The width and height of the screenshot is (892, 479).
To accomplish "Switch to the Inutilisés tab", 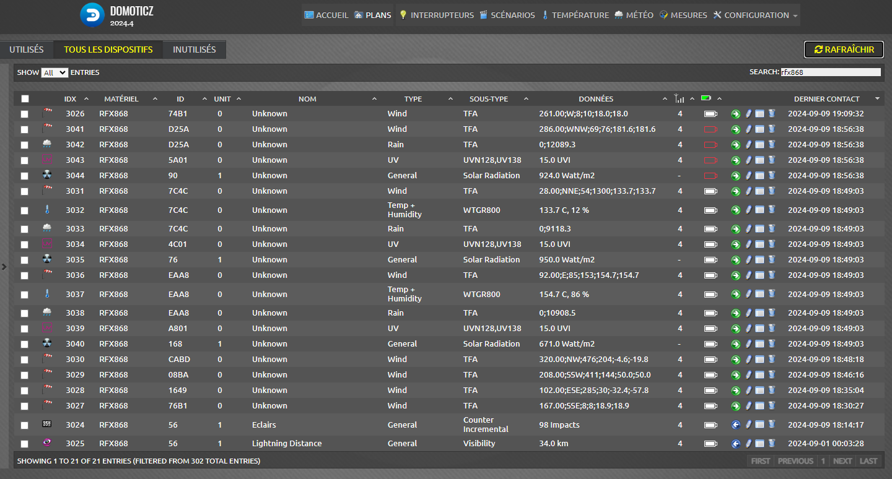I will [x=195, y=50].
